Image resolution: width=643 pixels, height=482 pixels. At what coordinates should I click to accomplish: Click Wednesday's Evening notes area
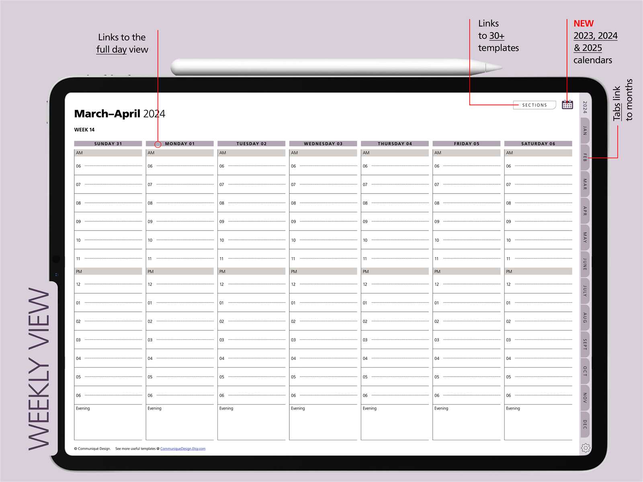pos(323,422)
